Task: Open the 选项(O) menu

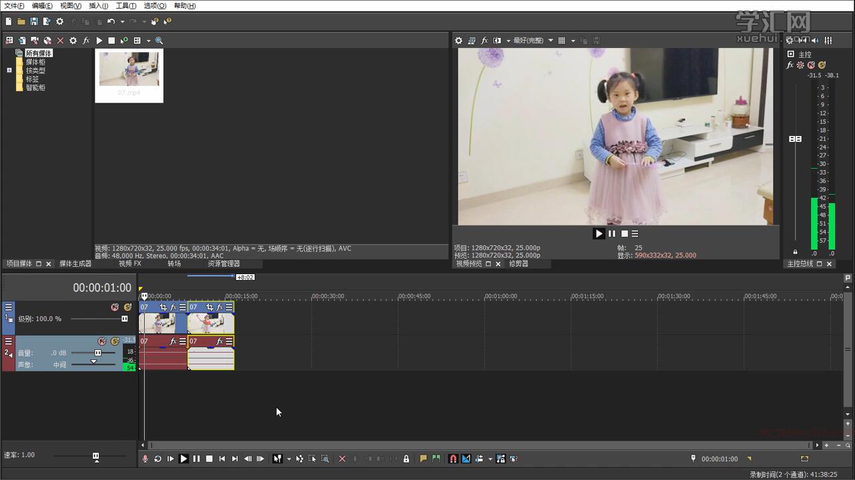Action: [x=155, y=6]
